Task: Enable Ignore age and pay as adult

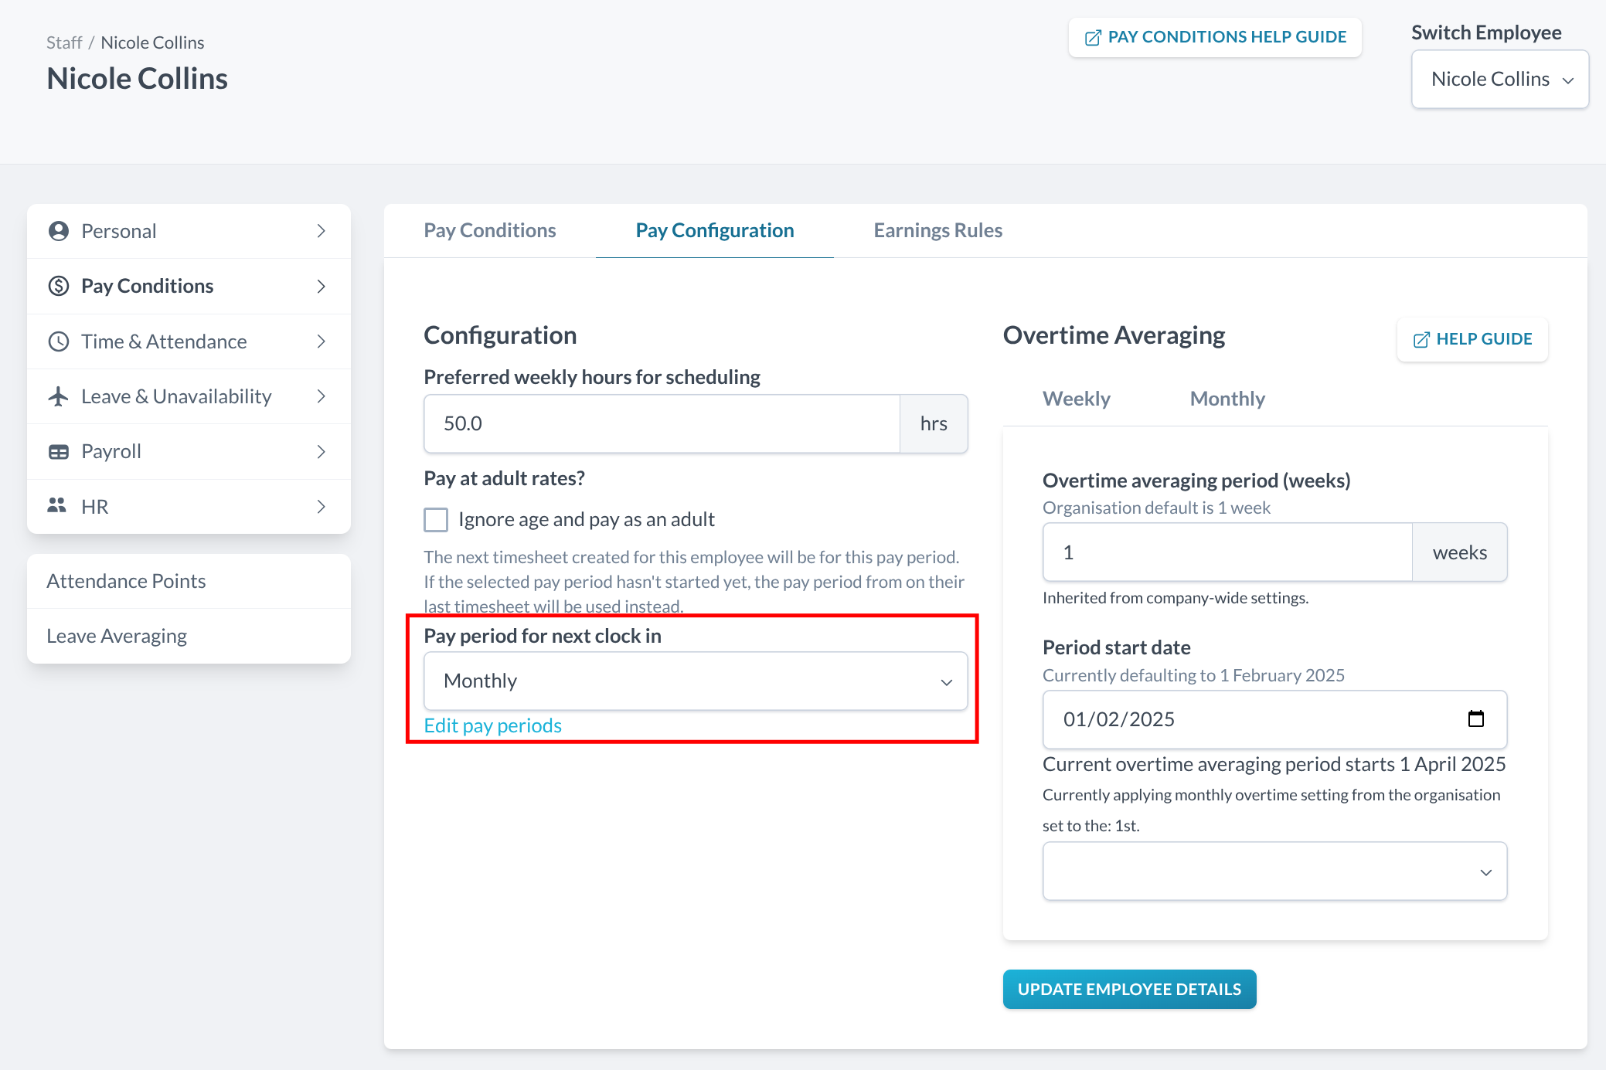Action: point(436,520)
